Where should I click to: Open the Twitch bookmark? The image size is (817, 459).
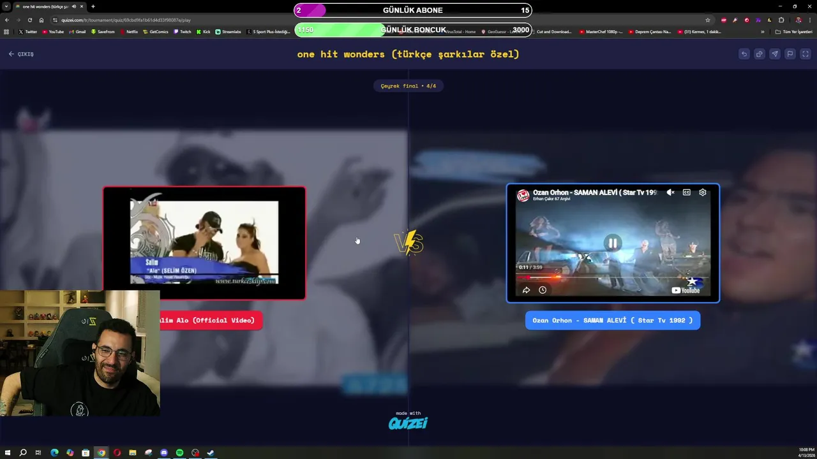pyautogui.click(x=183, y=32)
